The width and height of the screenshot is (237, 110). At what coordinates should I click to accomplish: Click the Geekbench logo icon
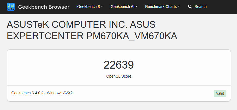tap(11, 7)
